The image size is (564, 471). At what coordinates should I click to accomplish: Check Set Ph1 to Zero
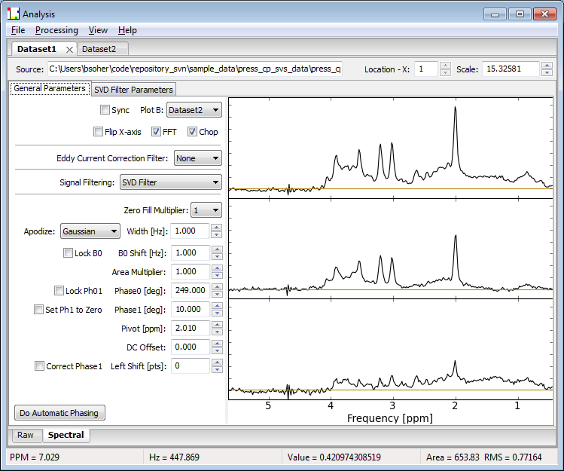38,310
